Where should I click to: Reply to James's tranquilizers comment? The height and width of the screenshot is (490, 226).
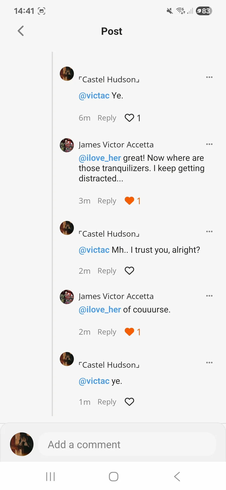pos(107,201)
